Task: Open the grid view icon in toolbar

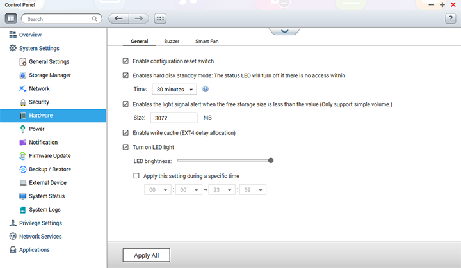Action: click(x=160, y=19)
